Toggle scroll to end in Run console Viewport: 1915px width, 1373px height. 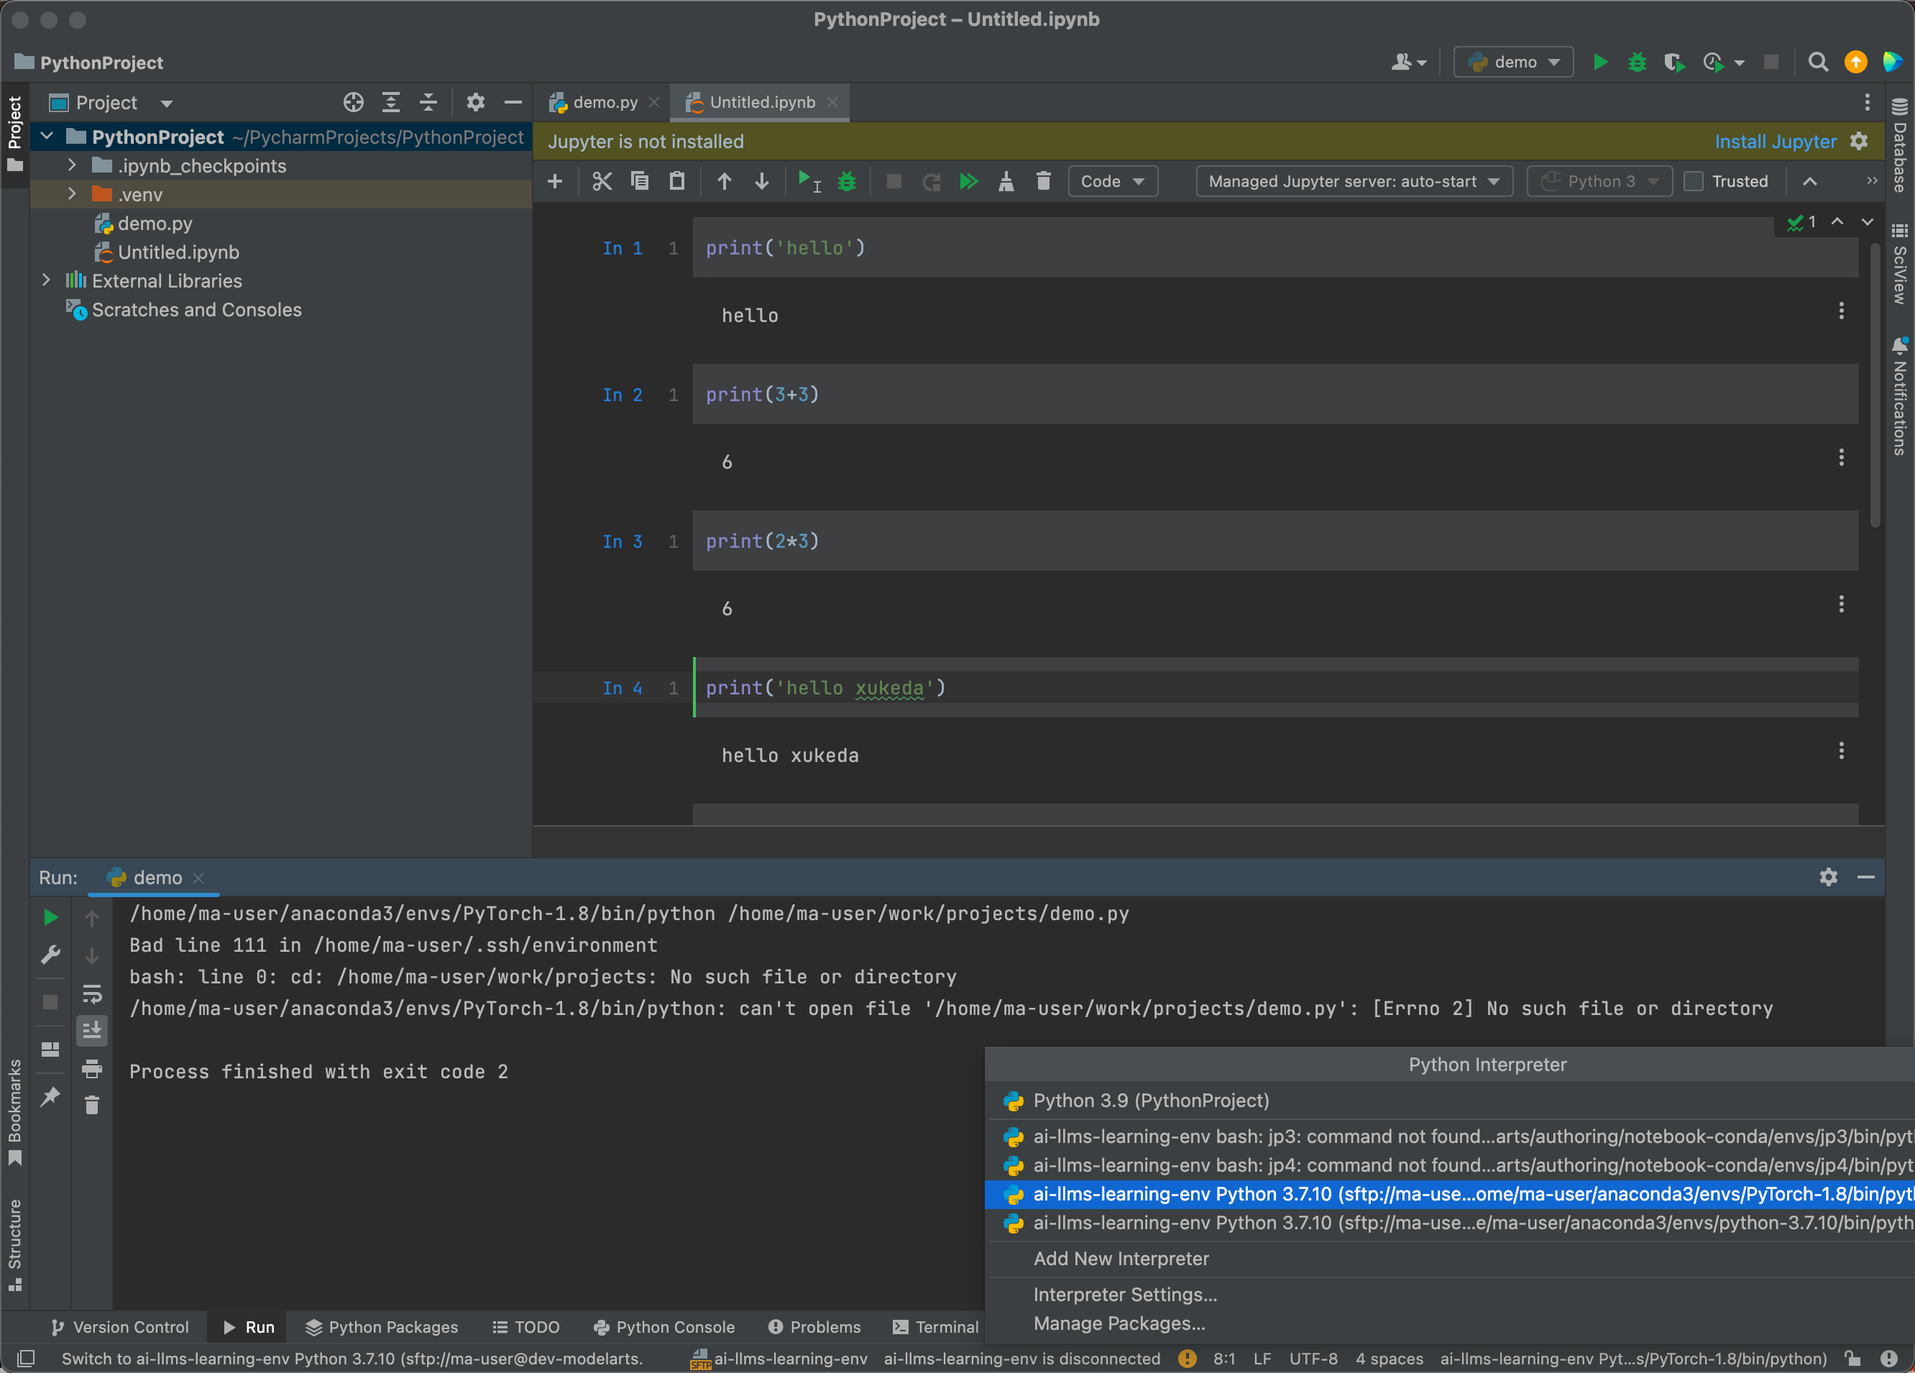coord(92,1030)
